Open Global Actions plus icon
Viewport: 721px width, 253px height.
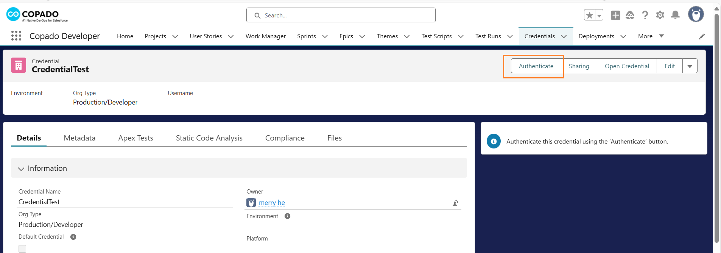point(616,15)
